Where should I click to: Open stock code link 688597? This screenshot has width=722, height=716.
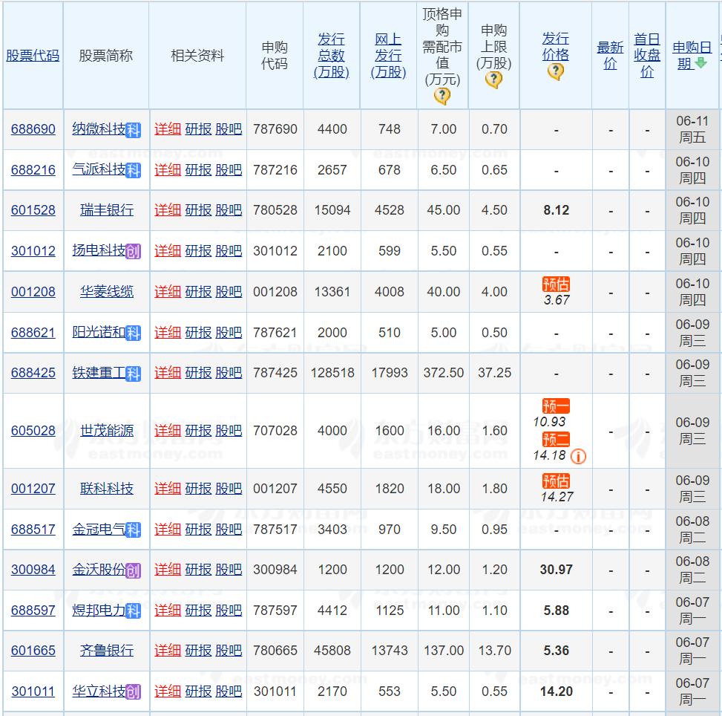click(33, 611)
